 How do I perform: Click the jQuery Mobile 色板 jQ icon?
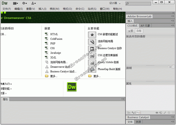click(92, 63)
